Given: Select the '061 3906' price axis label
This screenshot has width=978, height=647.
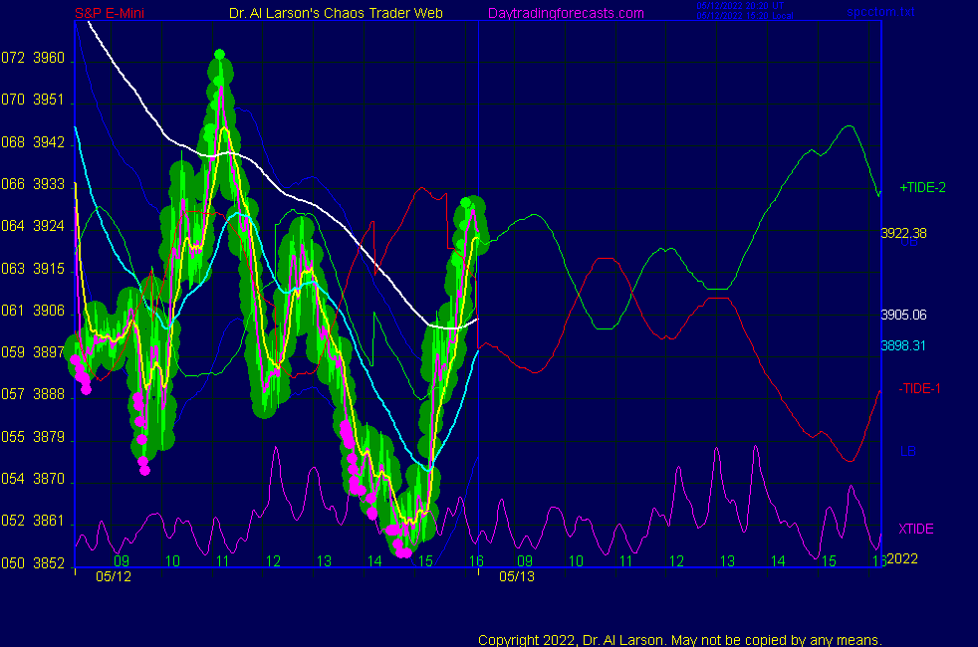Looking at the screenshot, I should click(x=33, y=311).
